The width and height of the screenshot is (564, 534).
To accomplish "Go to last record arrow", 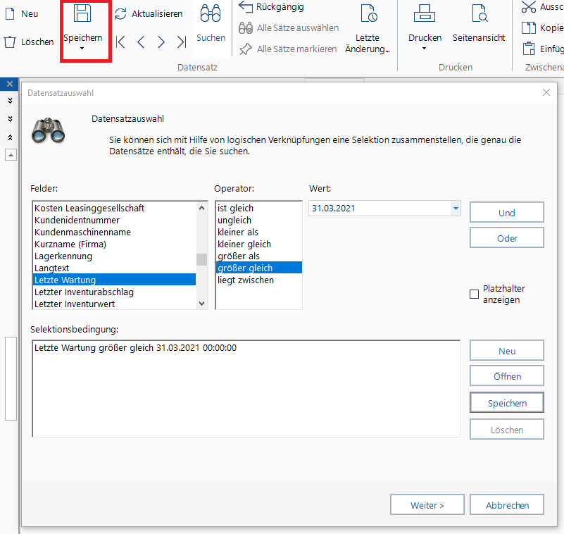I will tap(182, 42).
